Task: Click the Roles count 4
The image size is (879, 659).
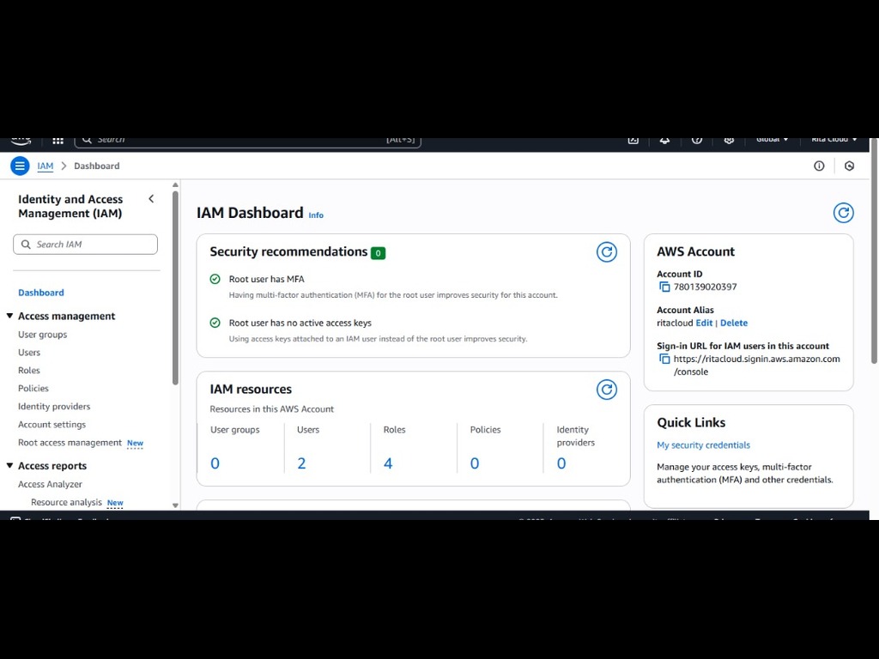Action: (388, 463)
